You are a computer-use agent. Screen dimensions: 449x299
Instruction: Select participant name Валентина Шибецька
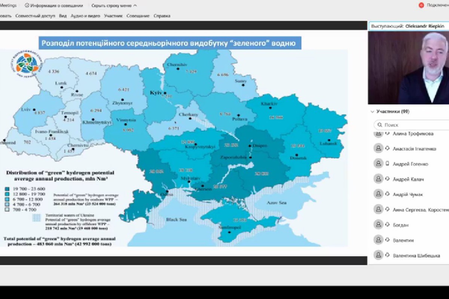[416, 256]
